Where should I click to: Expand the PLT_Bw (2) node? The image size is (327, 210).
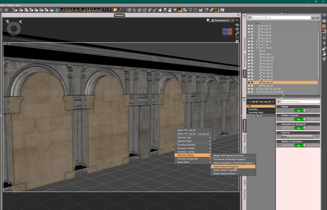coord(256,41)
